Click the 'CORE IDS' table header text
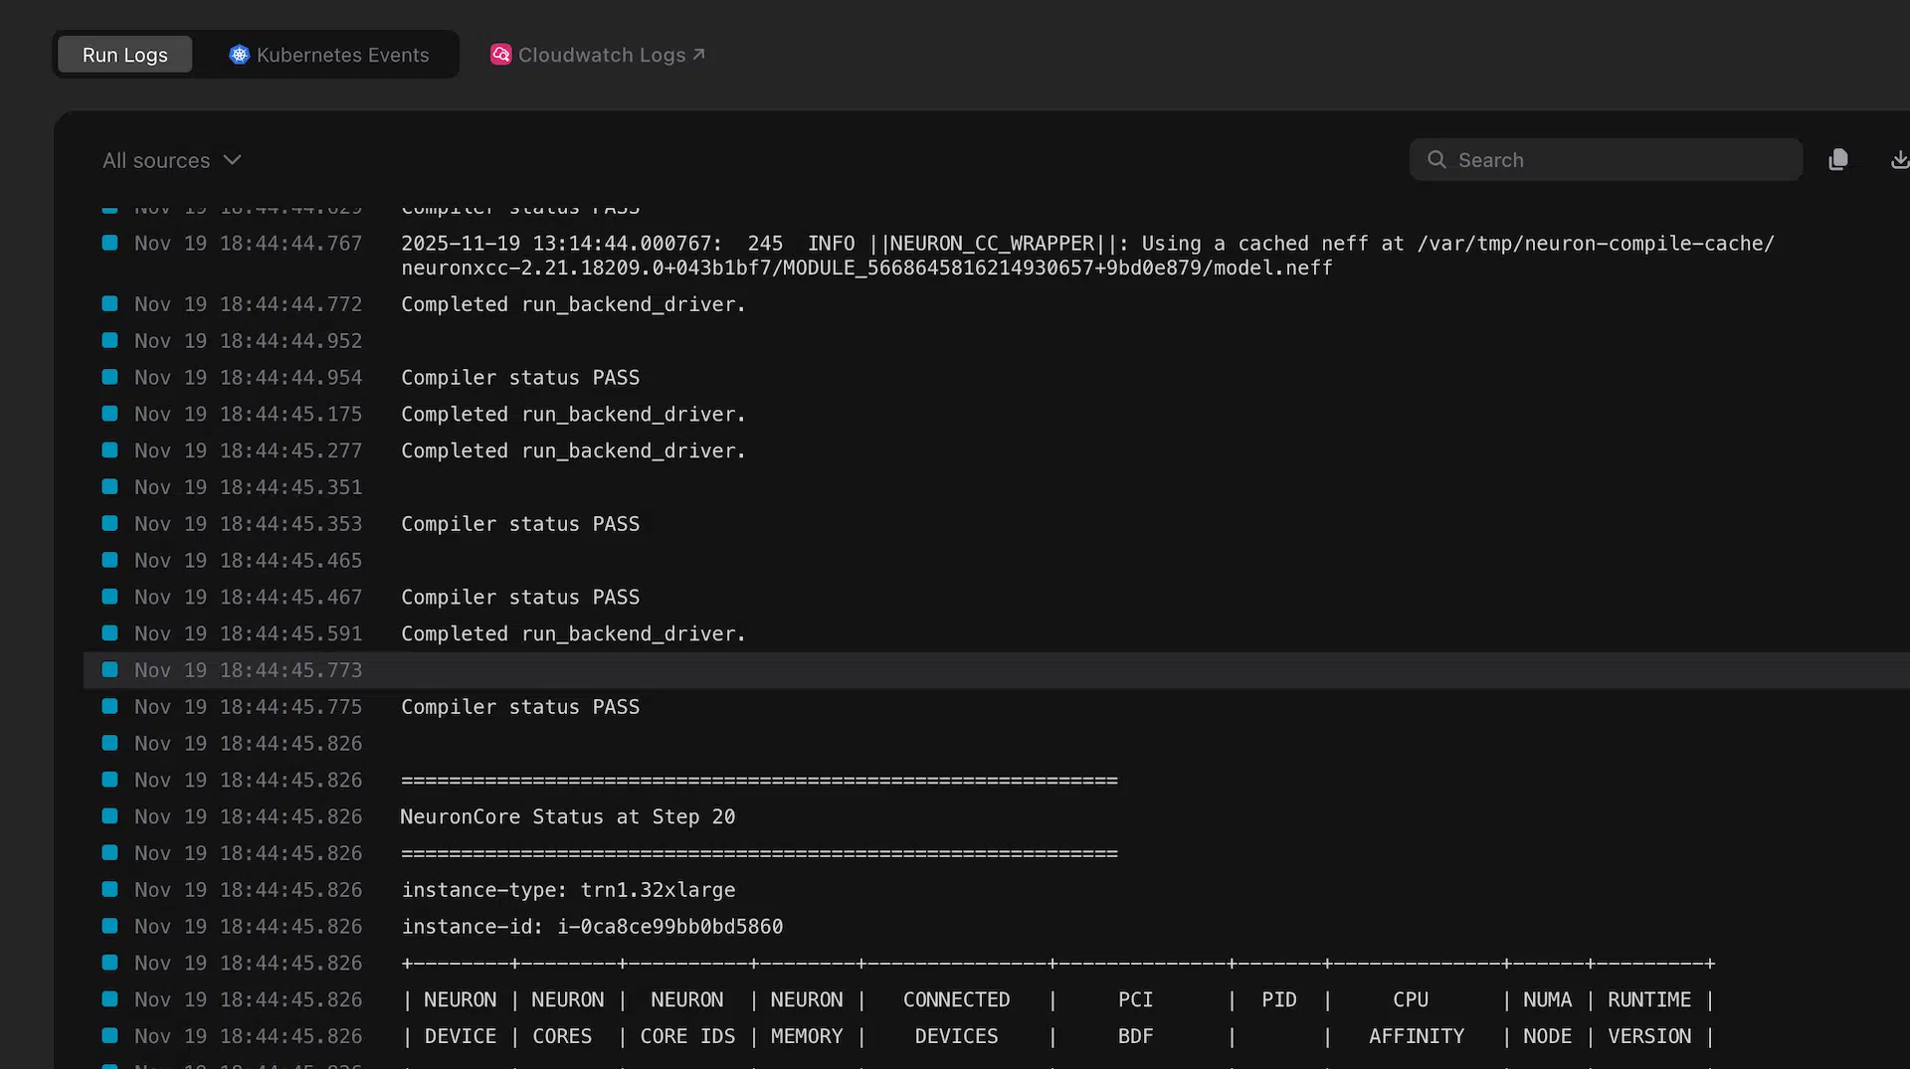1910x1069 pixels. 687,1037
